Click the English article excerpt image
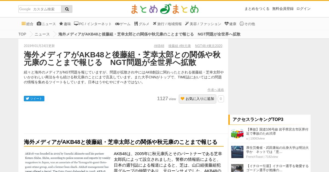The width and height of the screenshot is (329, 172). 67,162
